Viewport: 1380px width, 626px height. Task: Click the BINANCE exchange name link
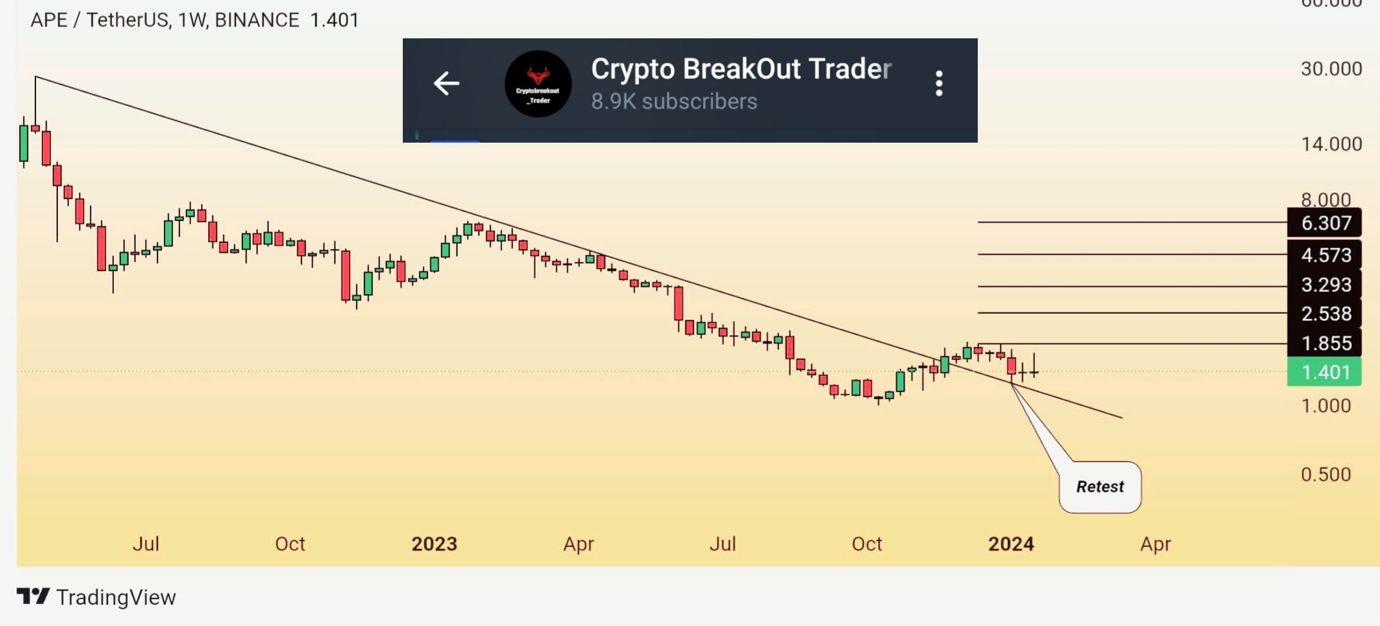[256, 19]
